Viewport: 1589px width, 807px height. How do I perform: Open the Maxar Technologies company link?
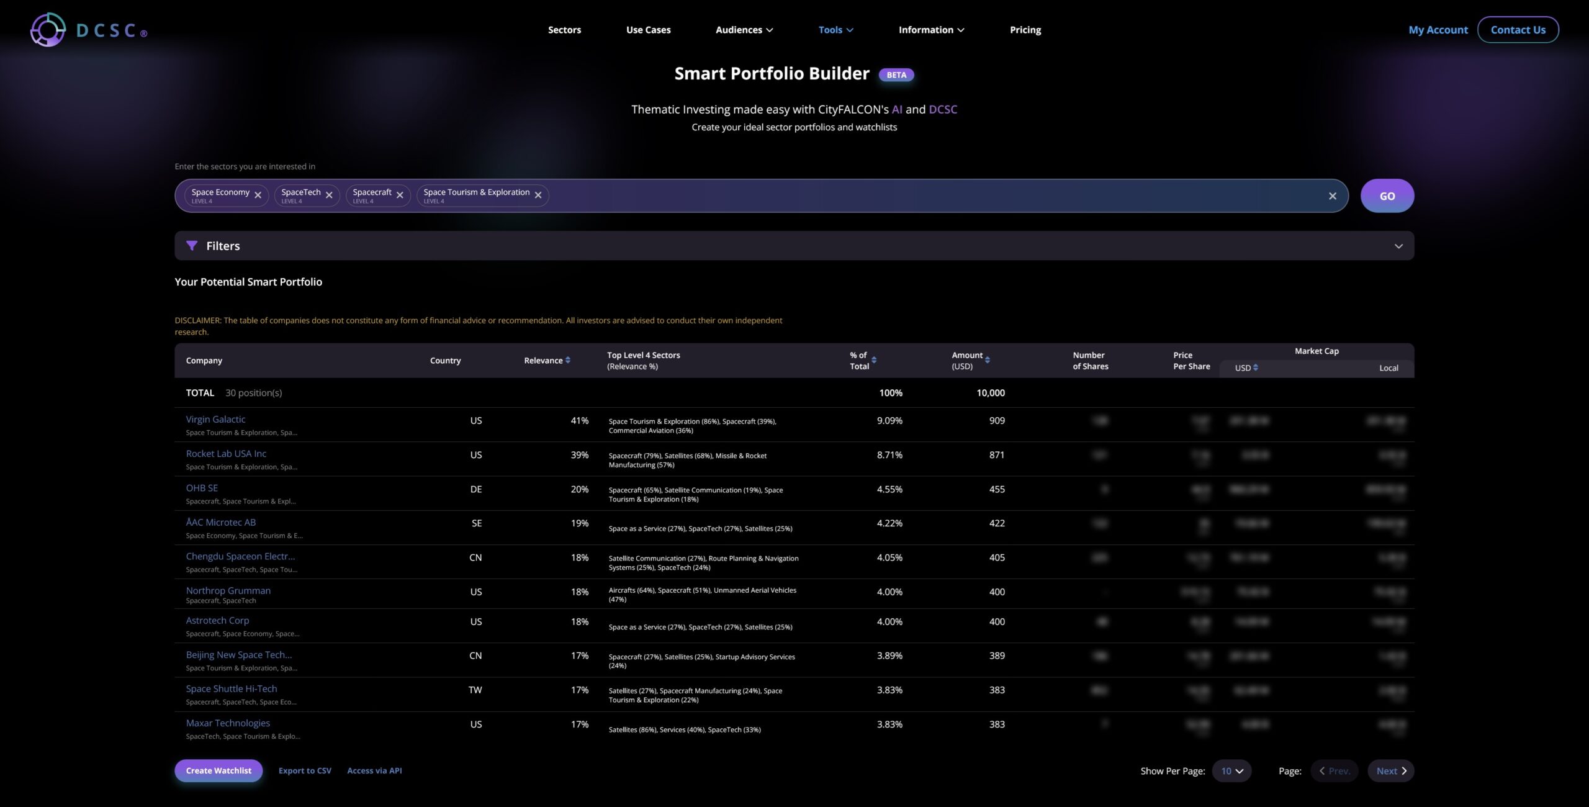[228, 723]
